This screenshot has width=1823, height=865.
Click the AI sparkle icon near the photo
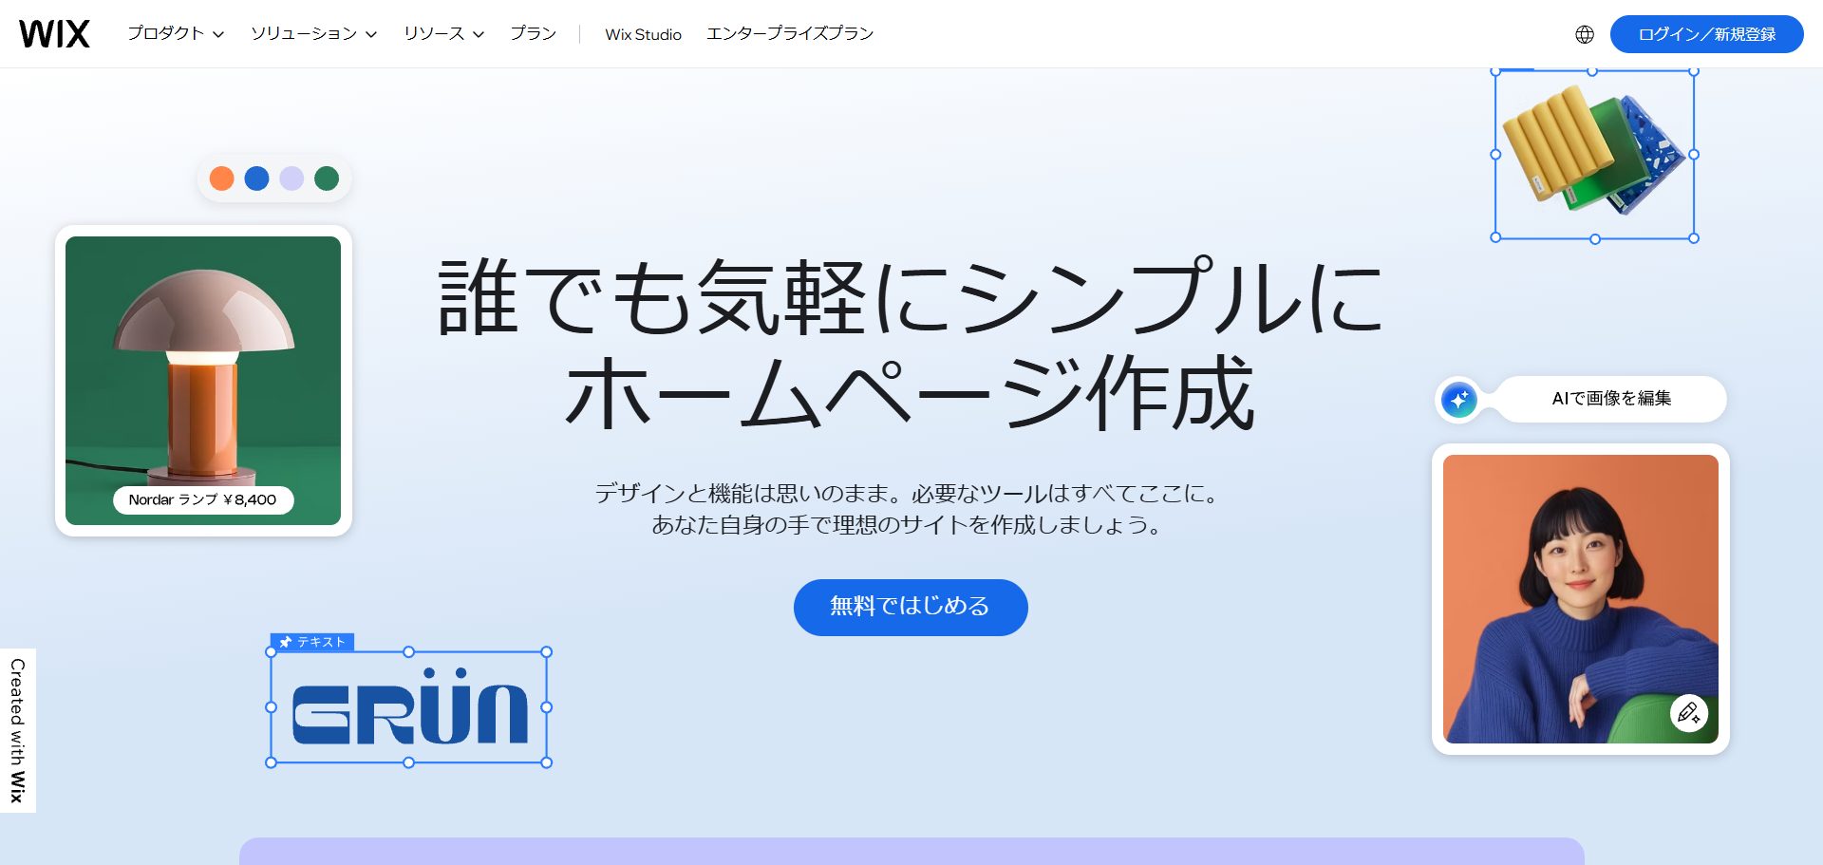click(1458, 400)
